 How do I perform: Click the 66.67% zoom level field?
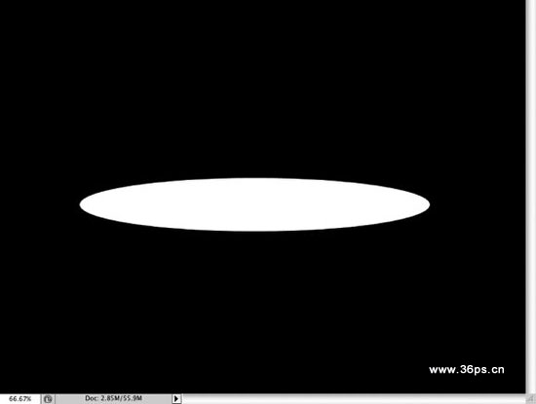pos(19,399)
